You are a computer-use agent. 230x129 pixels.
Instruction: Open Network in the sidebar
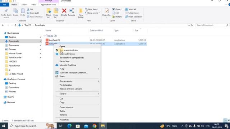click(11, 102)
